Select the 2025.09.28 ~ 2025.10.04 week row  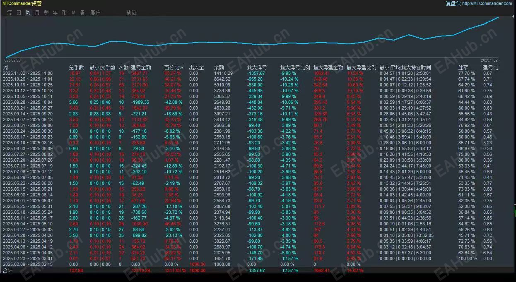(258, 102)
